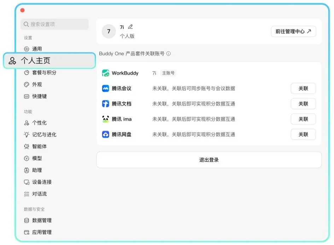This screenshot has height=245, width=334.
Task: Click the lightbulb icon beside 记忆与进化
Action: pyautogui.click(x=27, y=135)
